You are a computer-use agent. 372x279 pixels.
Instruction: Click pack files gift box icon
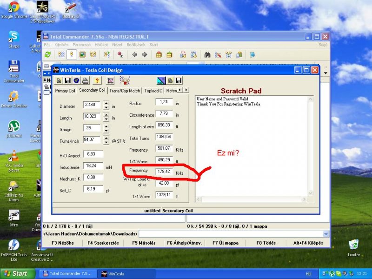159,55
